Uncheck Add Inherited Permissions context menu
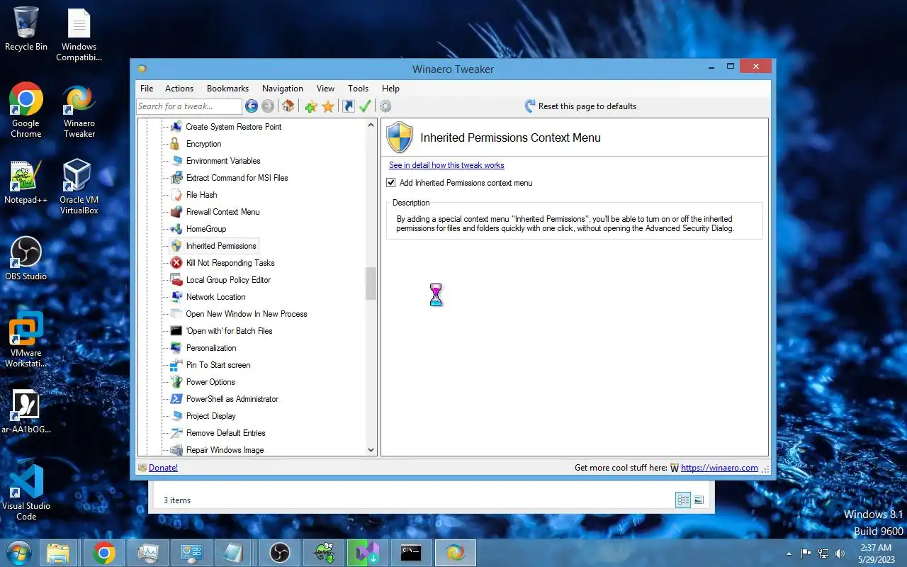Viewport: 907px width, 567px height. [391, 183]
